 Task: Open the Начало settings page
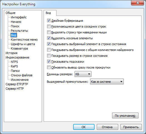16,22
